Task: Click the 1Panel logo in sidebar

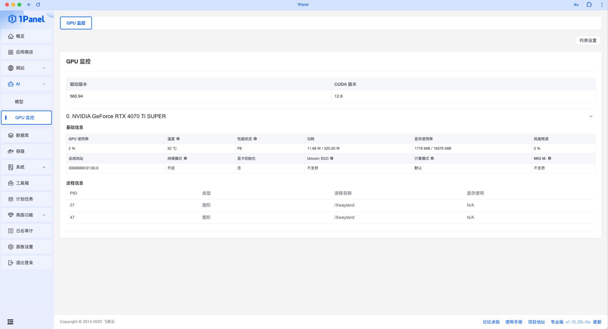Action: pos(26,19)
